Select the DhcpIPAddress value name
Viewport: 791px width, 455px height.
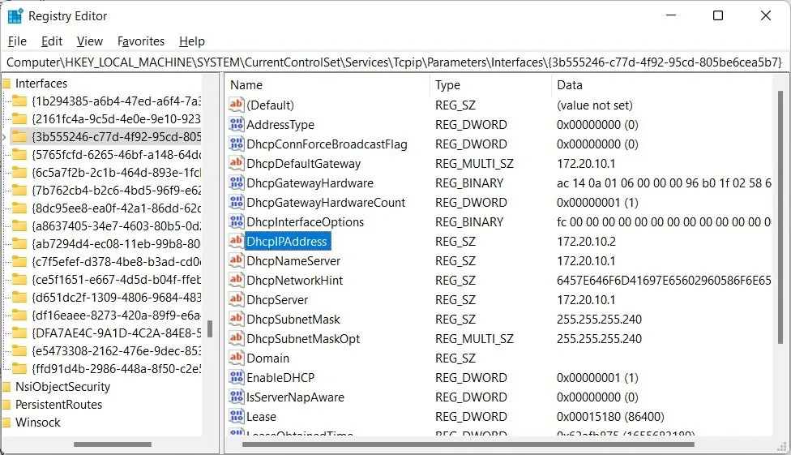point(287,242)
